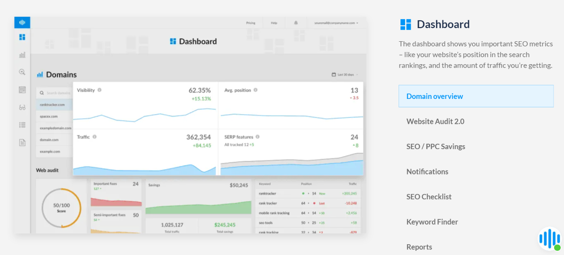Screen dimensions: 564x255
Task: Click the bar chart icon beside Domains heading
Action: pos(40,75)
